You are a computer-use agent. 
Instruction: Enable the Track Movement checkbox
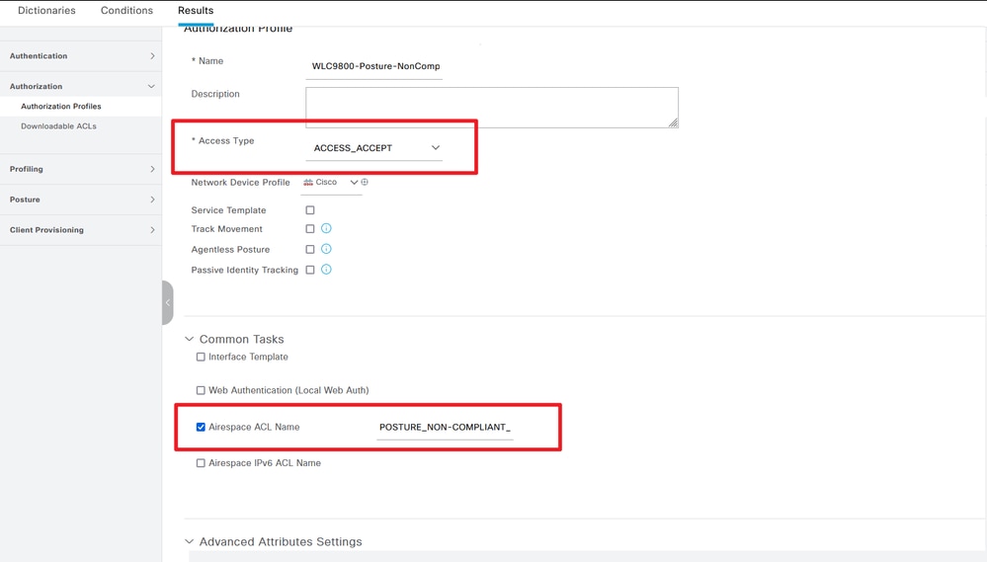(309, 229)
